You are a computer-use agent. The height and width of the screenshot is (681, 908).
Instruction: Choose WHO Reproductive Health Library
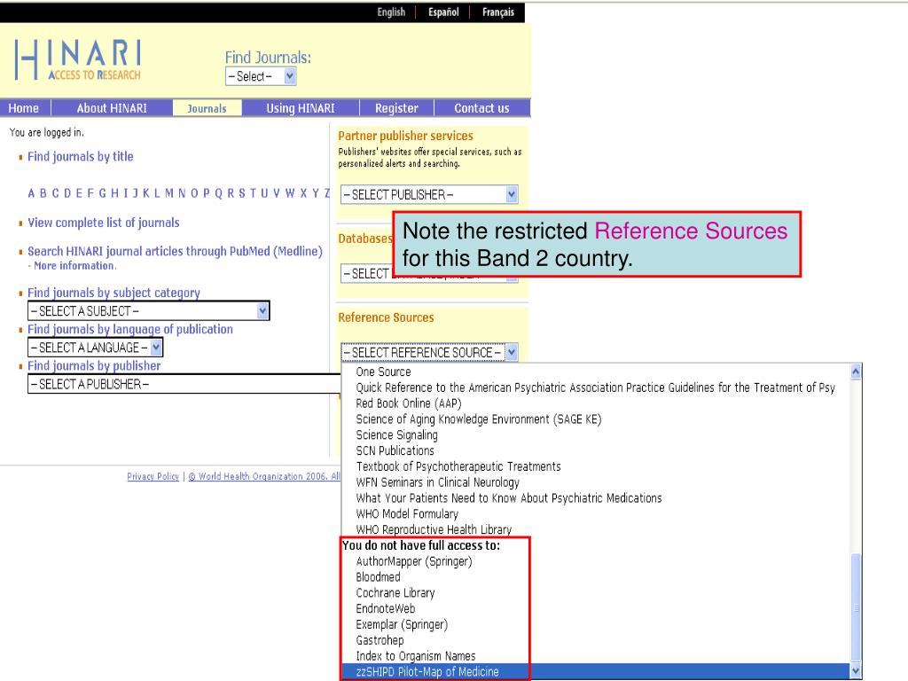click(596, 529)
